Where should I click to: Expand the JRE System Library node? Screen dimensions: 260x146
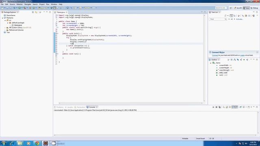[x=5, y=28]
